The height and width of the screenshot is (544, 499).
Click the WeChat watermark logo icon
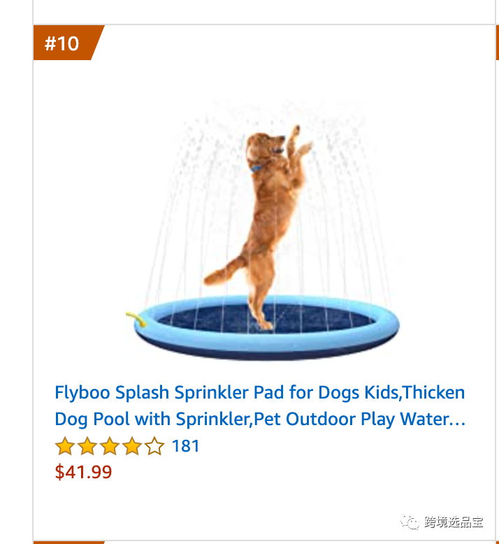coord(410,522)
